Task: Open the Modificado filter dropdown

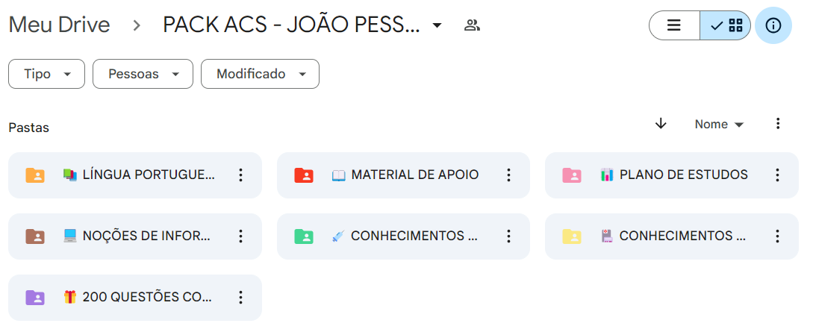Action: [x=260, y=74]
